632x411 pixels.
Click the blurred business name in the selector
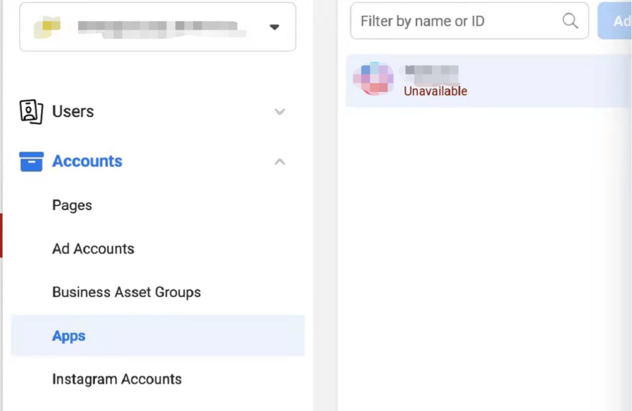click(158, 27)
